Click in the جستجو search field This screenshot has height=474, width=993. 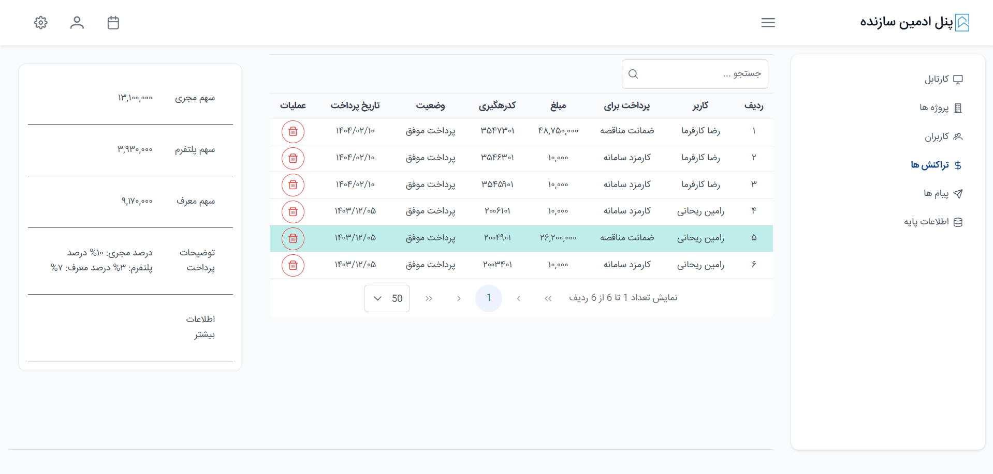point(699,74)
